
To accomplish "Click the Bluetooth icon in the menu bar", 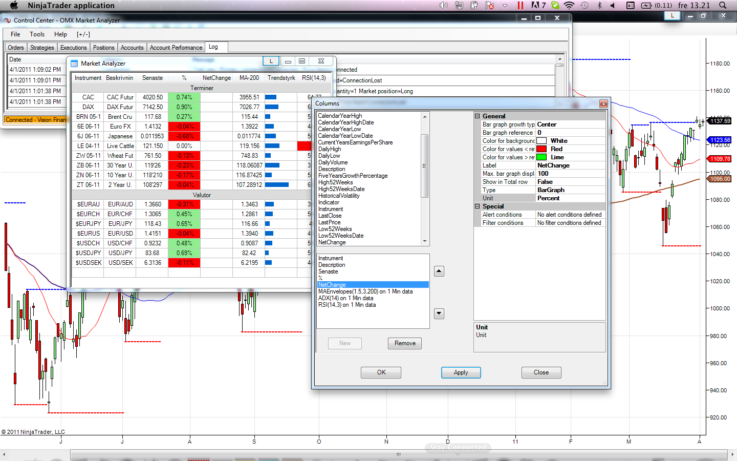I will tap(599, 5).
